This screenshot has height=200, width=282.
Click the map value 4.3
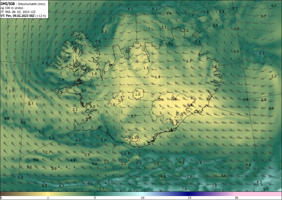click(x=44, y=186)
